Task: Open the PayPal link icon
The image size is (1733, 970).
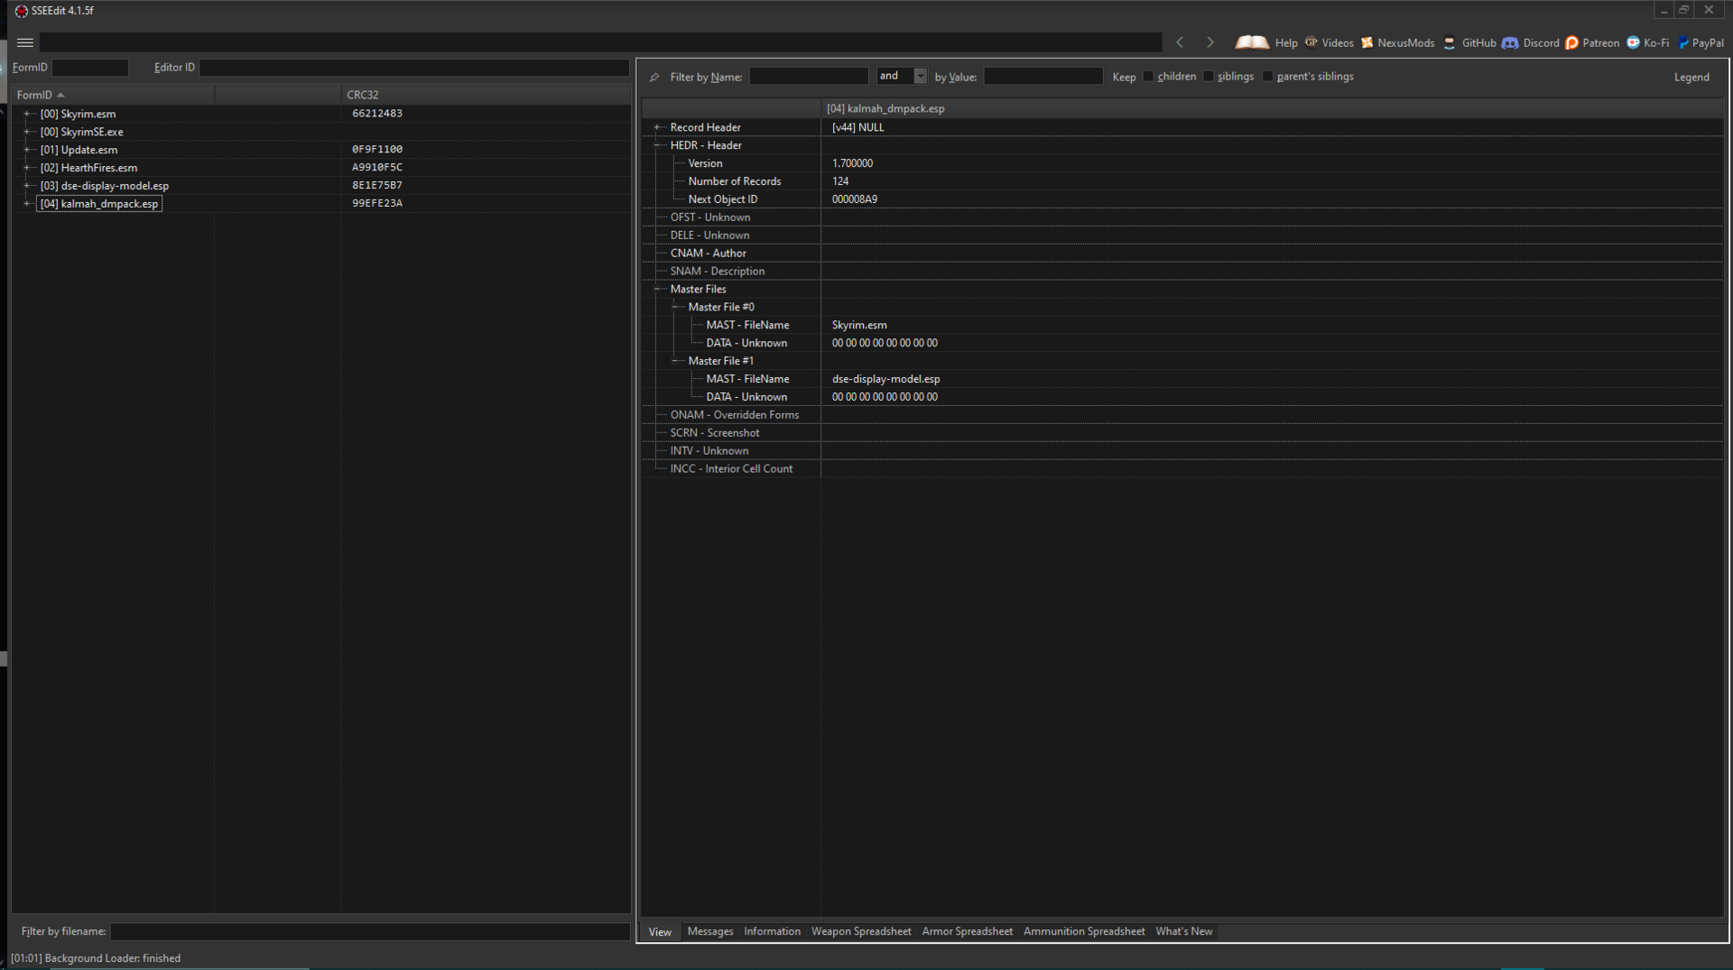Action: point(1684,42)
